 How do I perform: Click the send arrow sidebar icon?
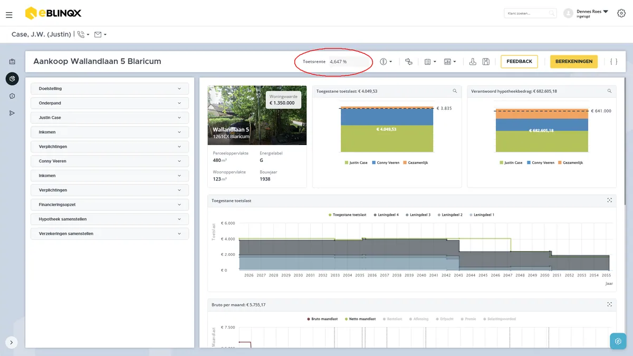[12, 113]
